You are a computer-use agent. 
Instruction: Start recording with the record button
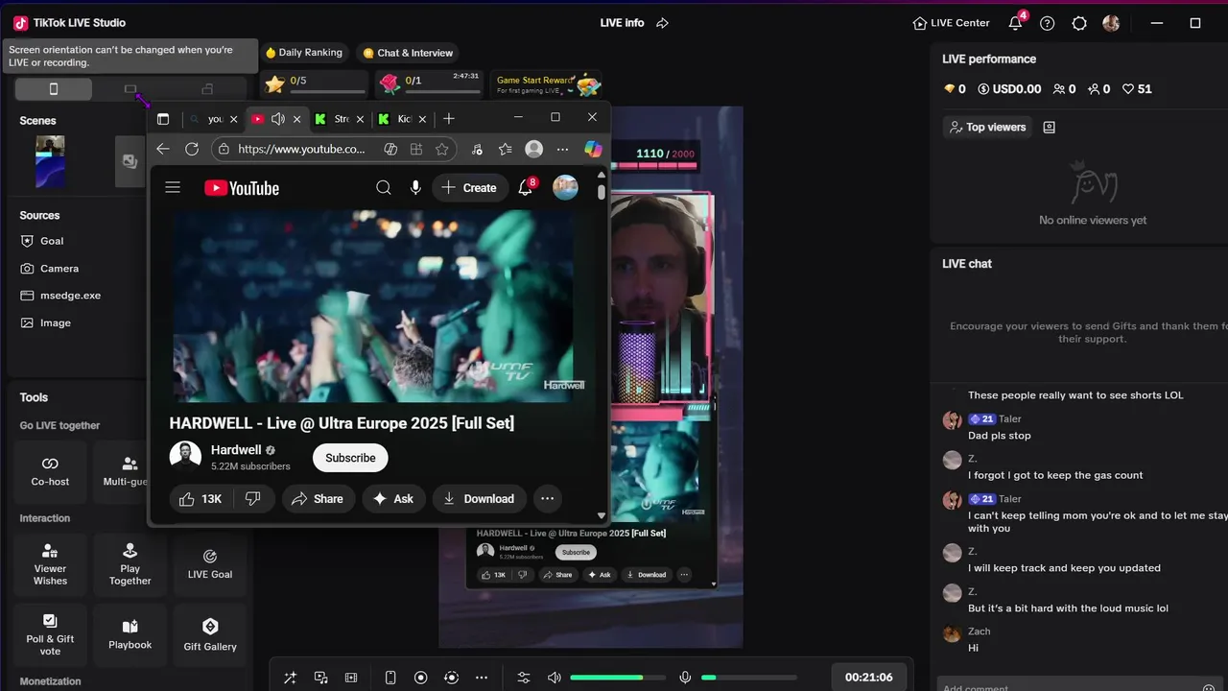420,678
